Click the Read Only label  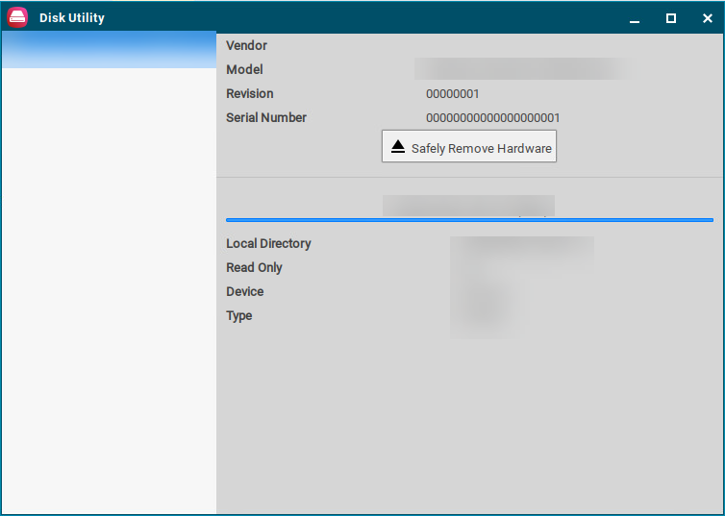pos(254,268)
